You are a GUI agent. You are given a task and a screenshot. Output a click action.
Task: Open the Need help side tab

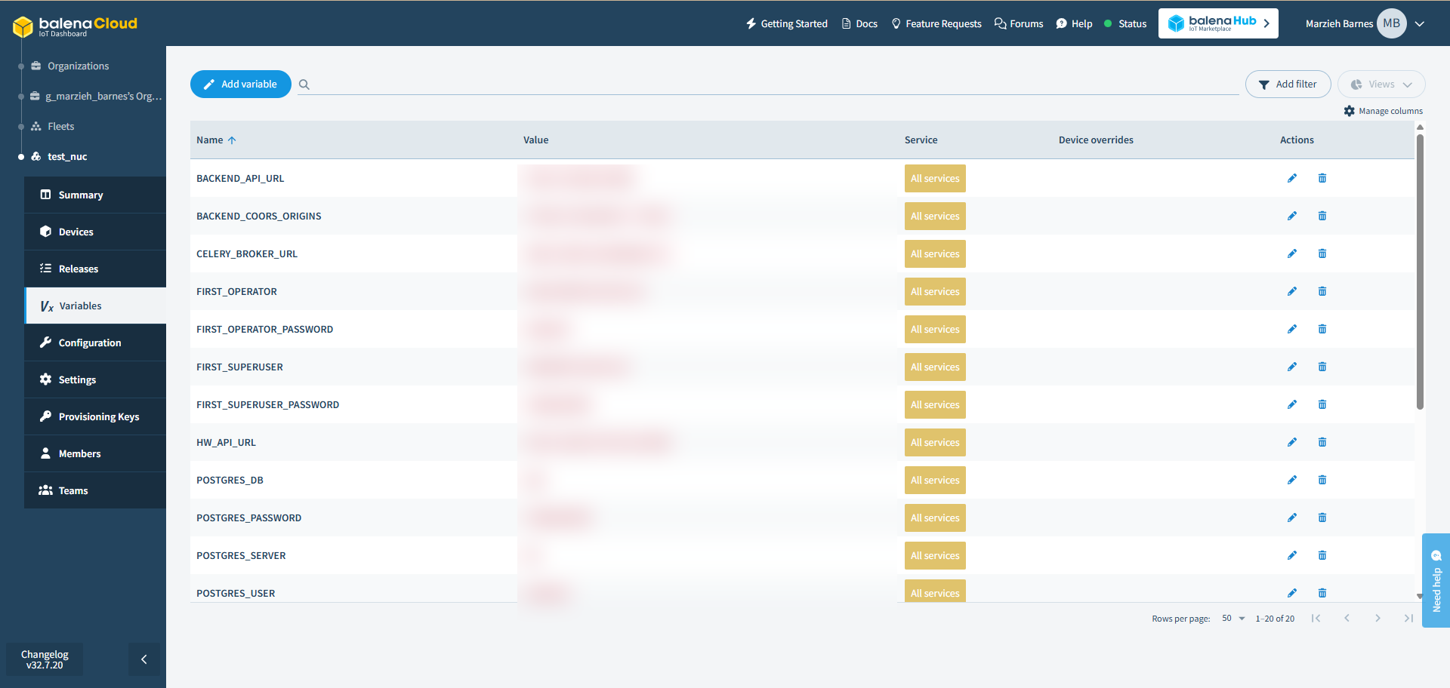(1436, 581)
